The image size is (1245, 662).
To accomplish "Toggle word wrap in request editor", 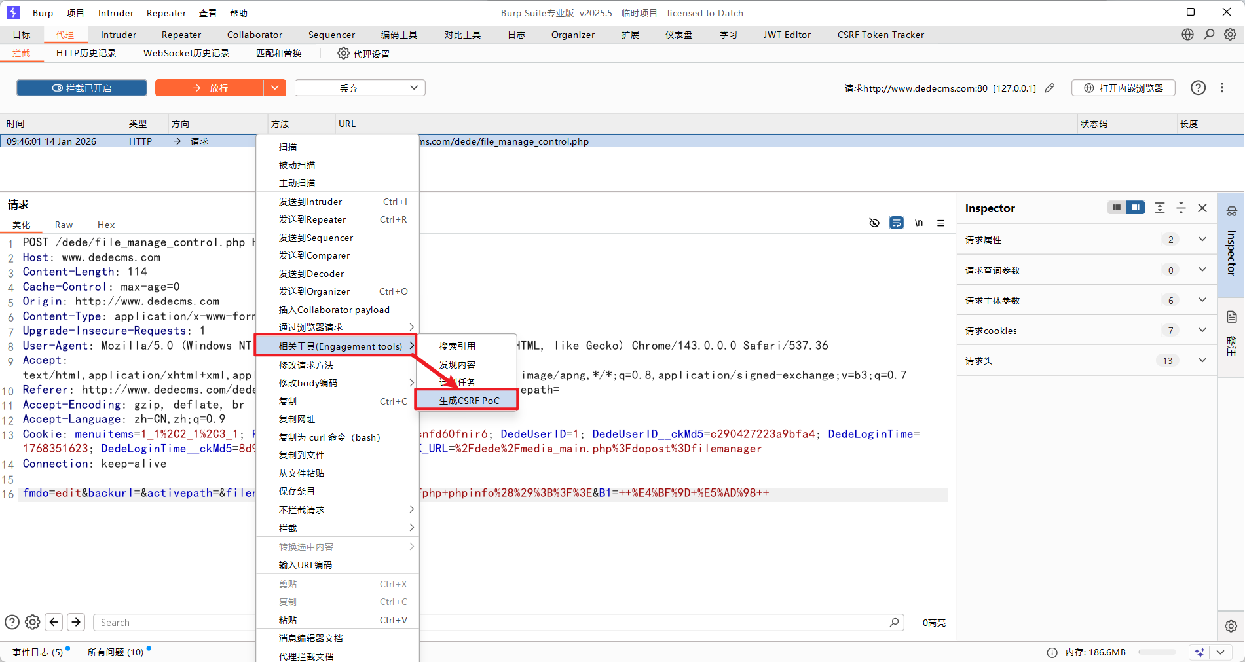I will coord(897,223).
